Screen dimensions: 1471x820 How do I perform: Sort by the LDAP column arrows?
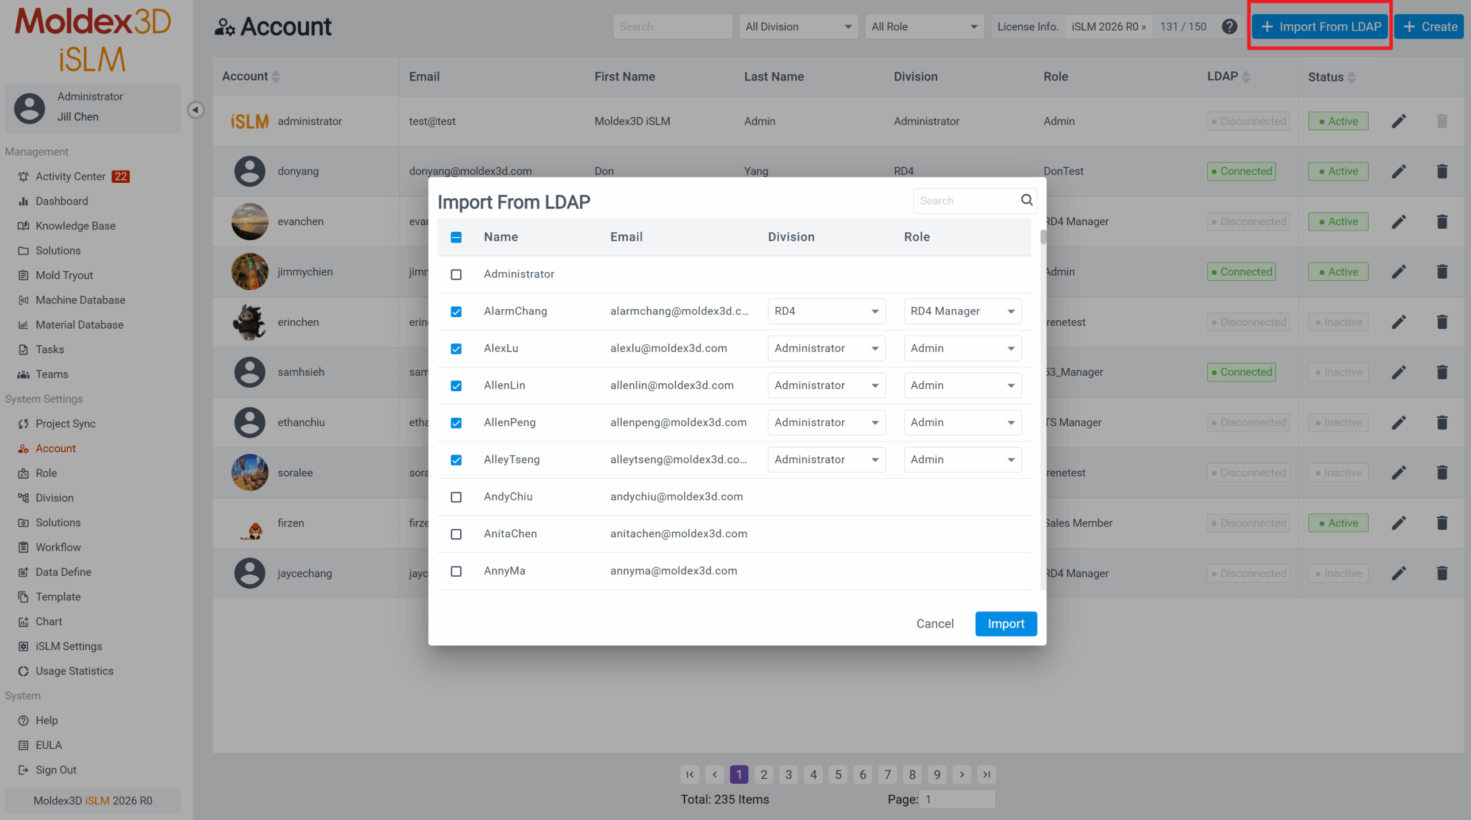1246,77
